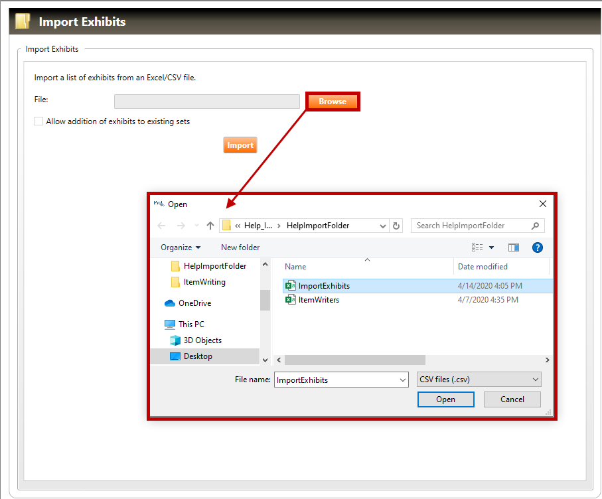602x499 pixels.
Task: Sort files by Date modified column
Action: 483,267
